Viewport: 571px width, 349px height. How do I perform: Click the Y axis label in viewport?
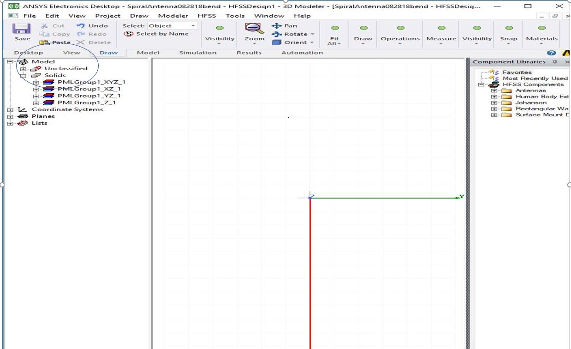click(462, 197)
